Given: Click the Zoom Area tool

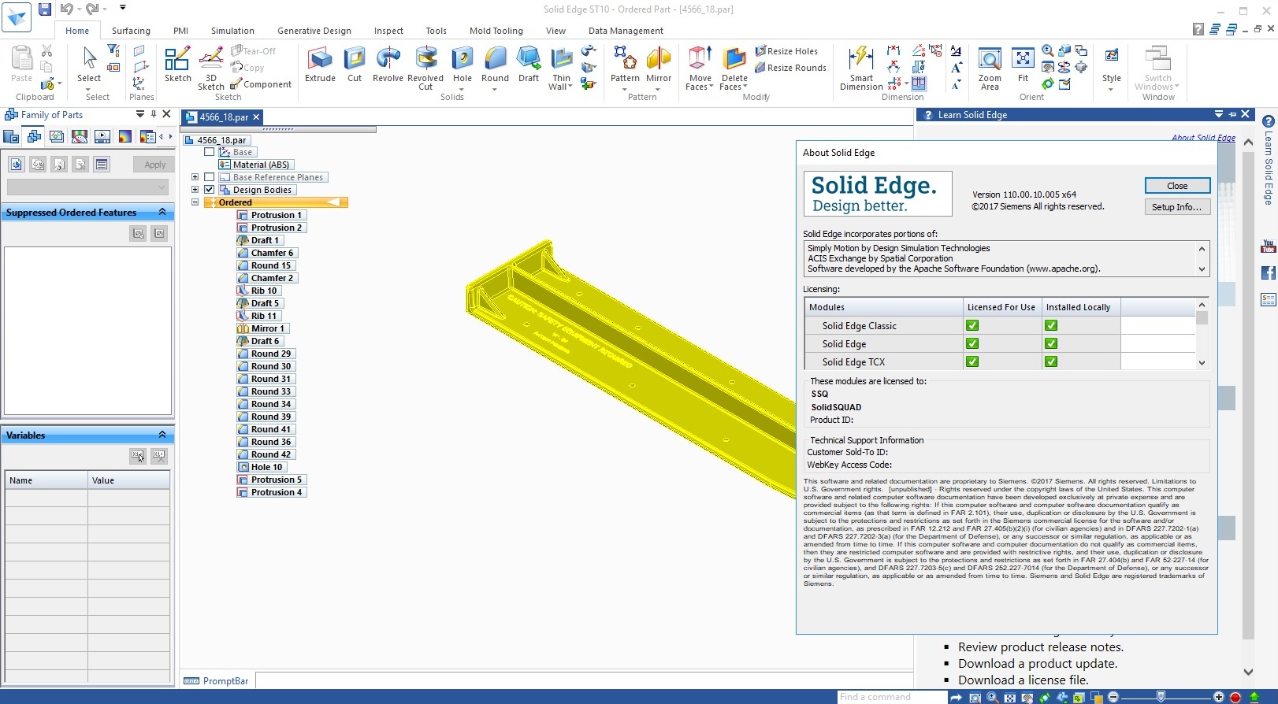Looking at the screenshot, I should click(x=990, y=69).
